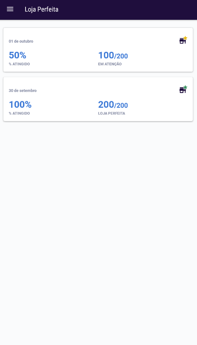Click the 01 de outubro date text
This screenshot has width=197, height=345.
pos(21,42)
